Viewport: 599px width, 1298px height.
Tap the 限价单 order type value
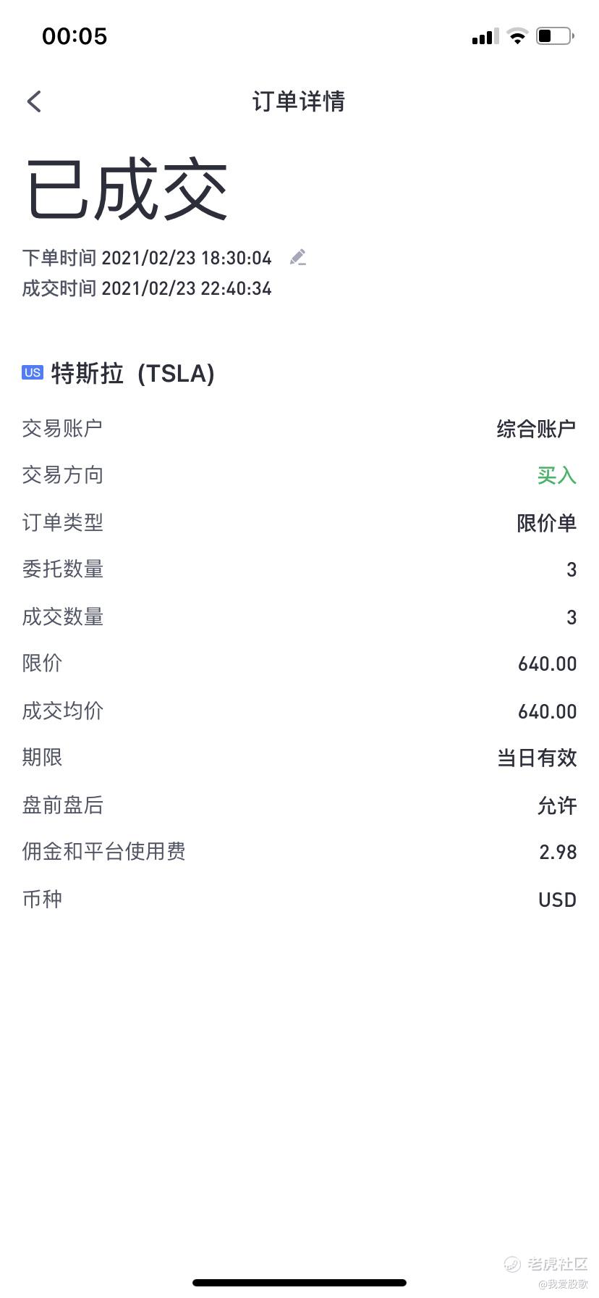[546, 523]
